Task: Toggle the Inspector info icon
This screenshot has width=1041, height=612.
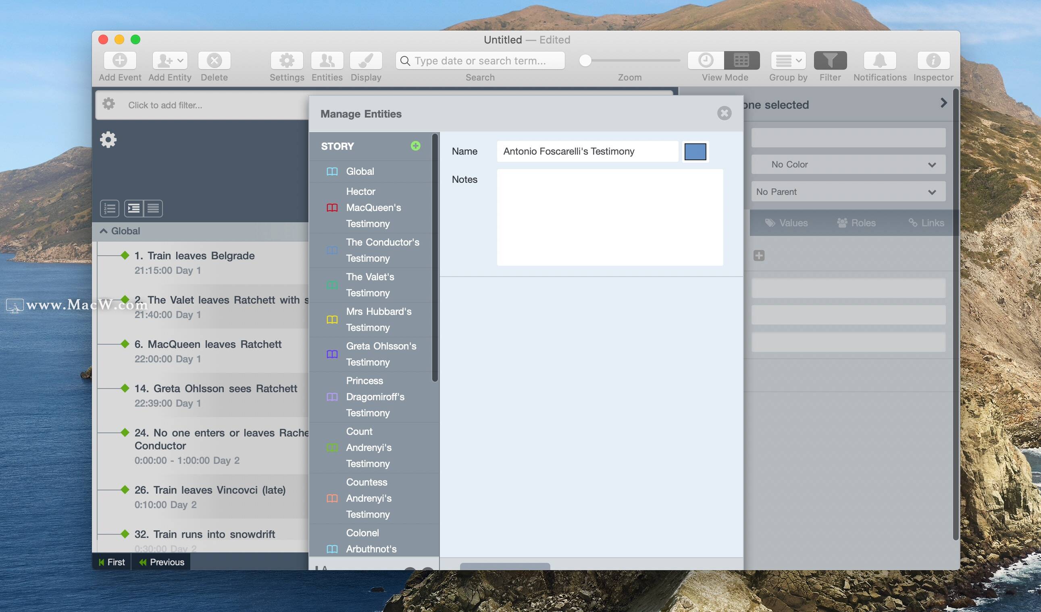Action: pos(933,61)
